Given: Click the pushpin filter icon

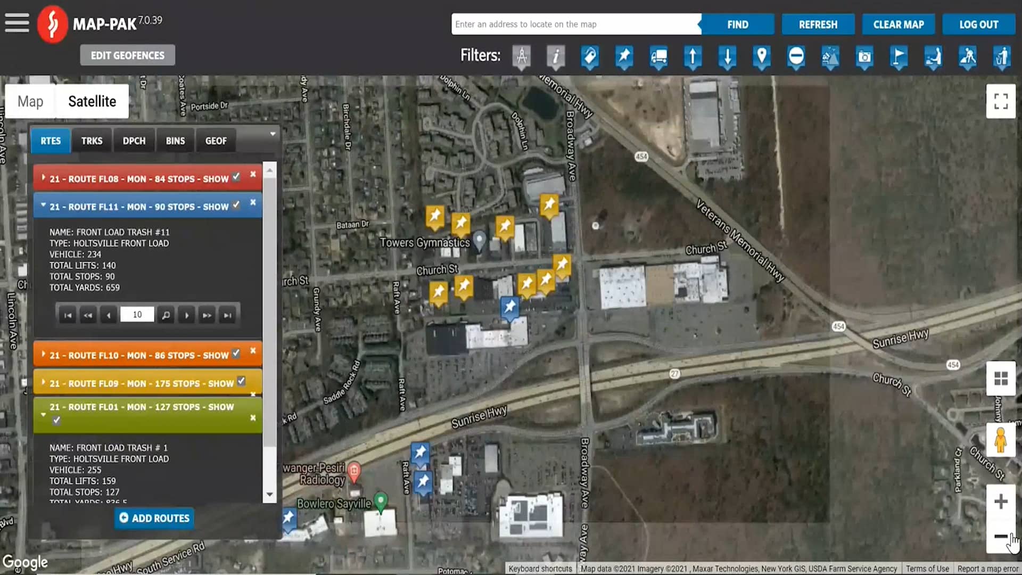Looking at the screenshot, I should (624, 58).
